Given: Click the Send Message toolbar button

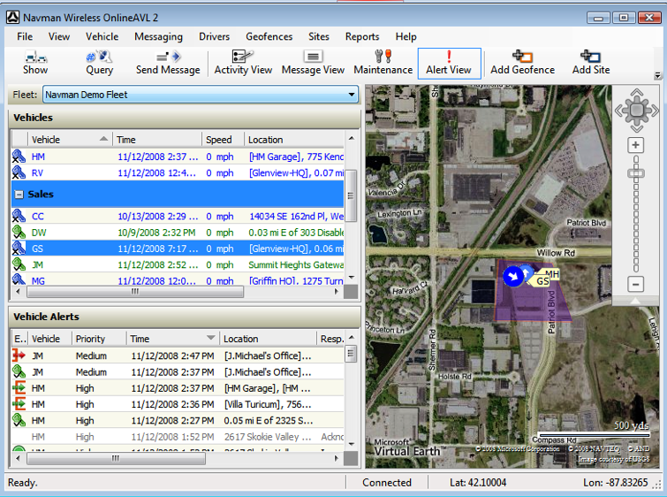Looking at the screenshot, I should click(168, 63).
